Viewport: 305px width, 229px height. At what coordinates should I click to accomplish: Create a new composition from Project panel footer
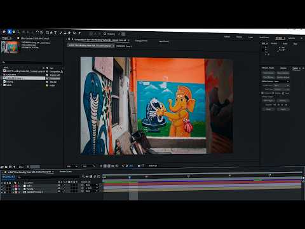click(10, 167)
